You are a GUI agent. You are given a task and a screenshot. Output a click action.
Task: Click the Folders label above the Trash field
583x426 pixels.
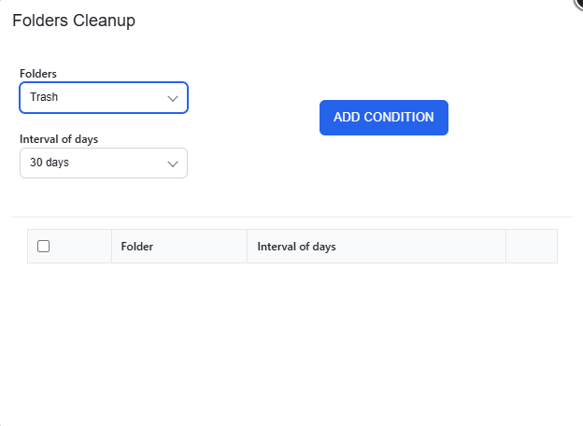pyautogui.click(x=38, y=74)
